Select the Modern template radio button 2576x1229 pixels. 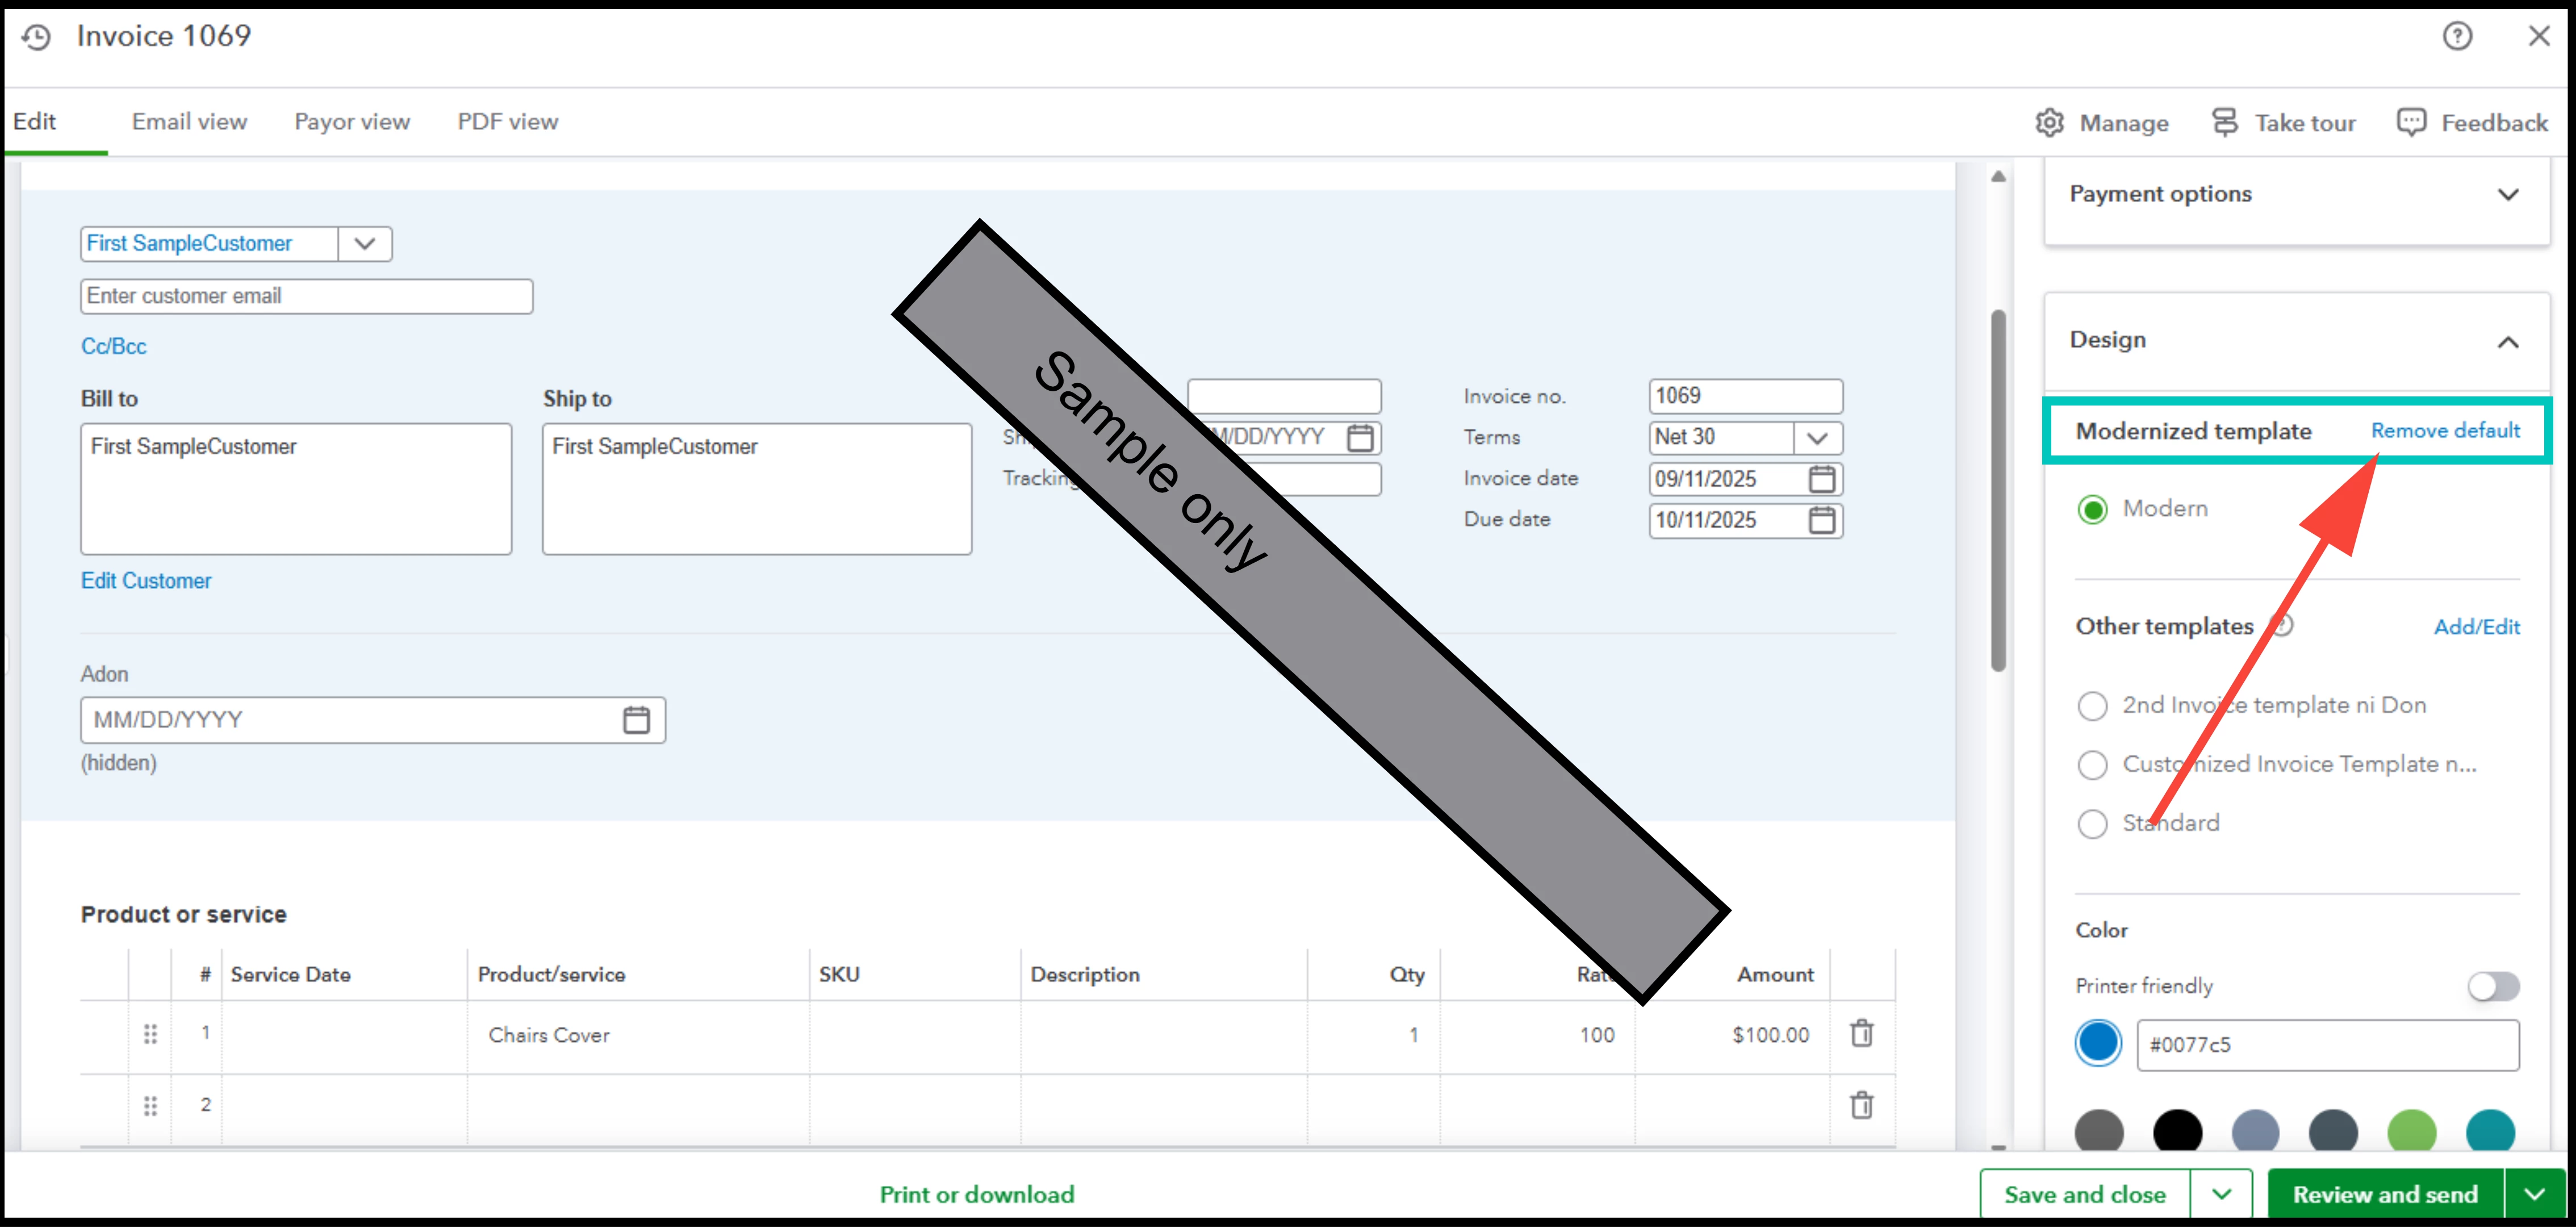[2092, 510]
